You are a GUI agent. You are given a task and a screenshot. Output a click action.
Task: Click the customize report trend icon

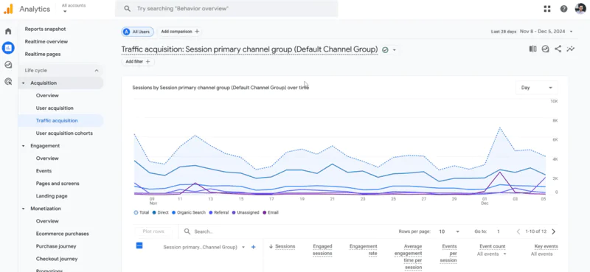pyautogui.click(x=571, y=49)
